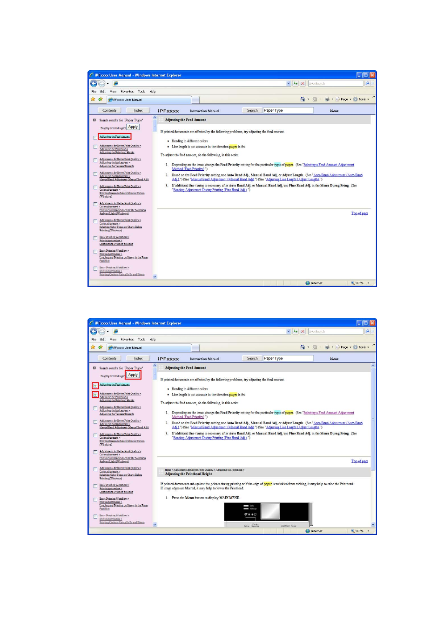Click sidebar scroll down arrow in upper window
This screenshot has height=628, width=444.
155,276
